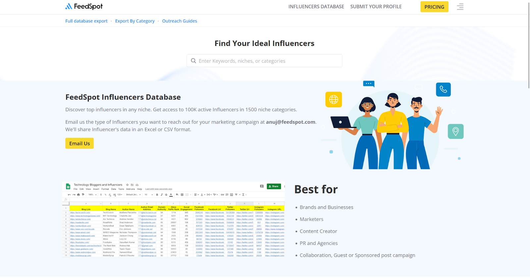This screenshot has width=530, height=278.
Task: Click the search magnifier icon
Action: [x=193, y=61]
